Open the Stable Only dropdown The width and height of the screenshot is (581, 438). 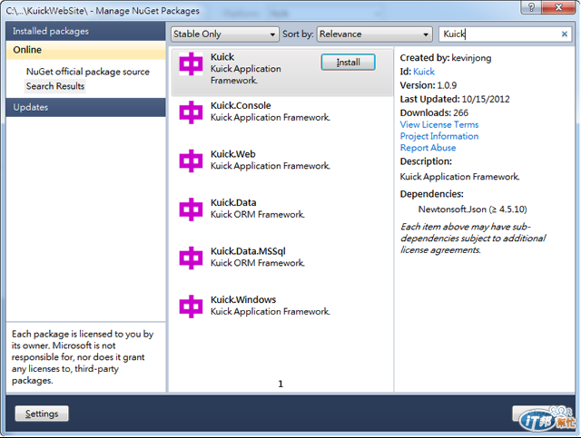click(225, 34)
